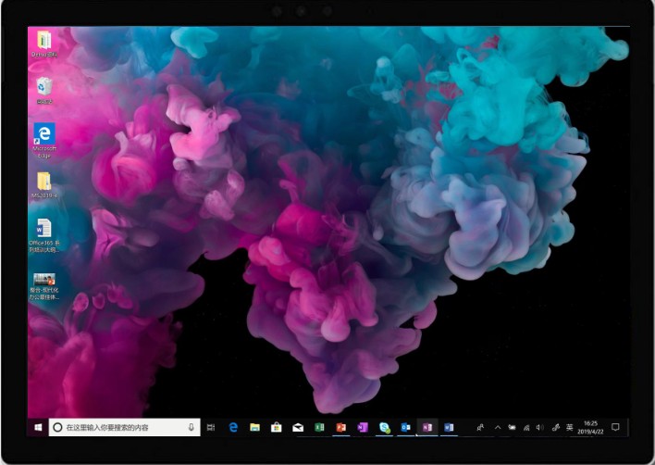
Task: Open Task View from the taskbar
Action: (x=211, y=427)
